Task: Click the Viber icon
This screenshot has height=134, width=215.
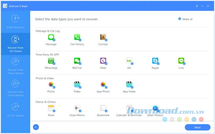Action: click(103, 61)
